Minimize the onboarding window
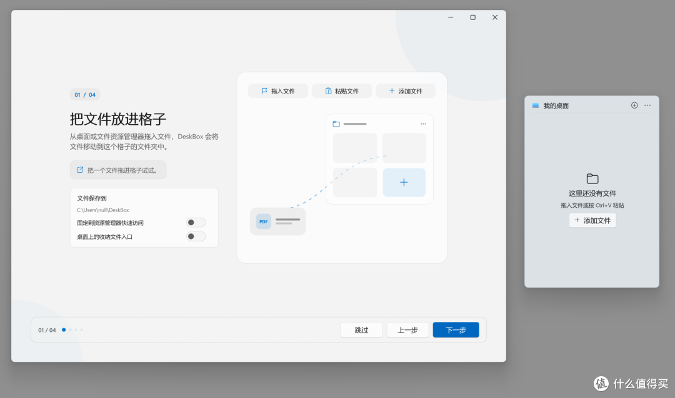 [451, 17]
